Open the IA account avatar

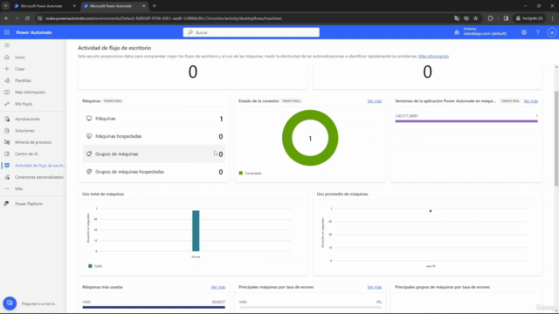(552, 32)
